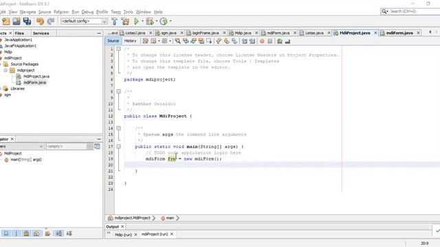Open the Profile Project dropdown arrow

tap(170, 21)
